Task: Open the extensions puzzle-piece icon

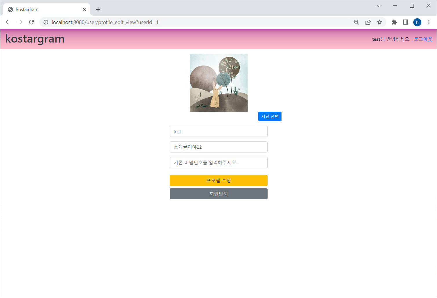Action: 394,22
